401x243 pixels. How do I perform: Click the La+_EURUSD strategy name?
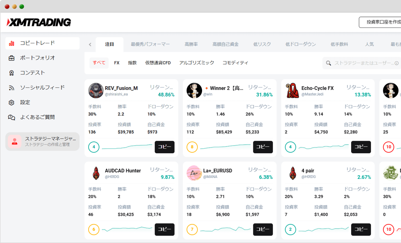(217, 171)
